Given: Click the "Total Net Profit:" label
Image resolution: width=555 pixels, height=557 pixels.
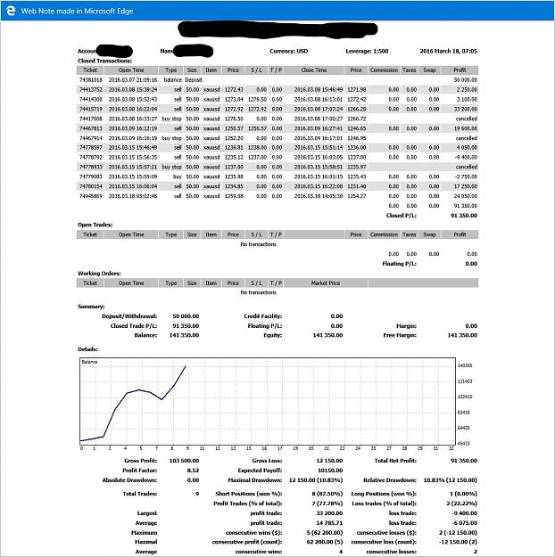Looking at the screenshot, I should [x=395, y=461].
